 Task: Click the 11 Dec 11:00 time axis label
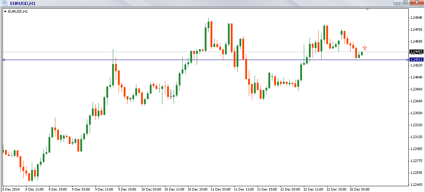244,189
